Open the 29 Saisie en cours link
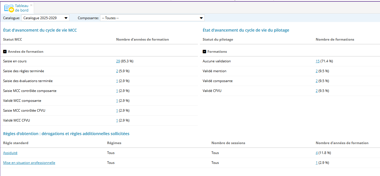 click(x=118, y=61)
